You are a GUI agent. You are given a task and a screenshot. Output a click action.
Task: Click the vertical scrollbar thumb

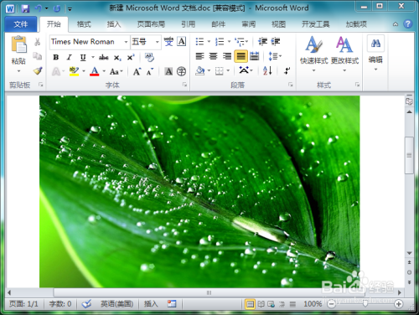coord(409,155)
